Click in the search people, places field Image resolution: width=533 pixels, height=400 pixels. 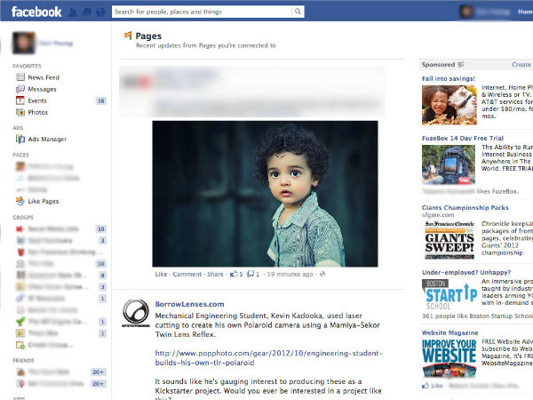tap(203, 12)
